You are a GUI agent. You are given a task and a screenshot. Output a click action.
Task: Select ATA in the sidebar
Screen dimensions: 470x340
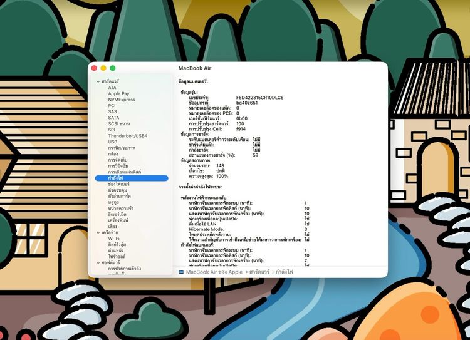112,88
